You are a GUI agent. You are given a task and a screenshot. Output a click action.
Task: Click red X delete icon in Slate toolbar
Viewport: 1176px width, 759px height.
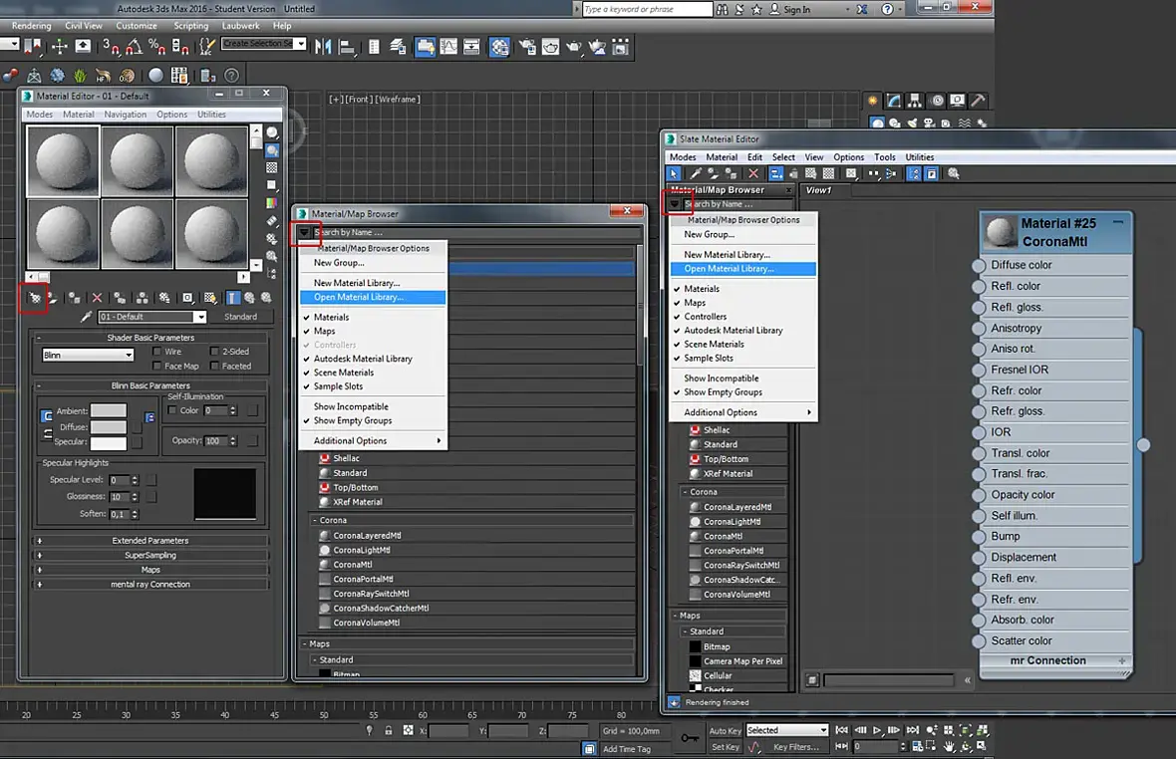753,173
